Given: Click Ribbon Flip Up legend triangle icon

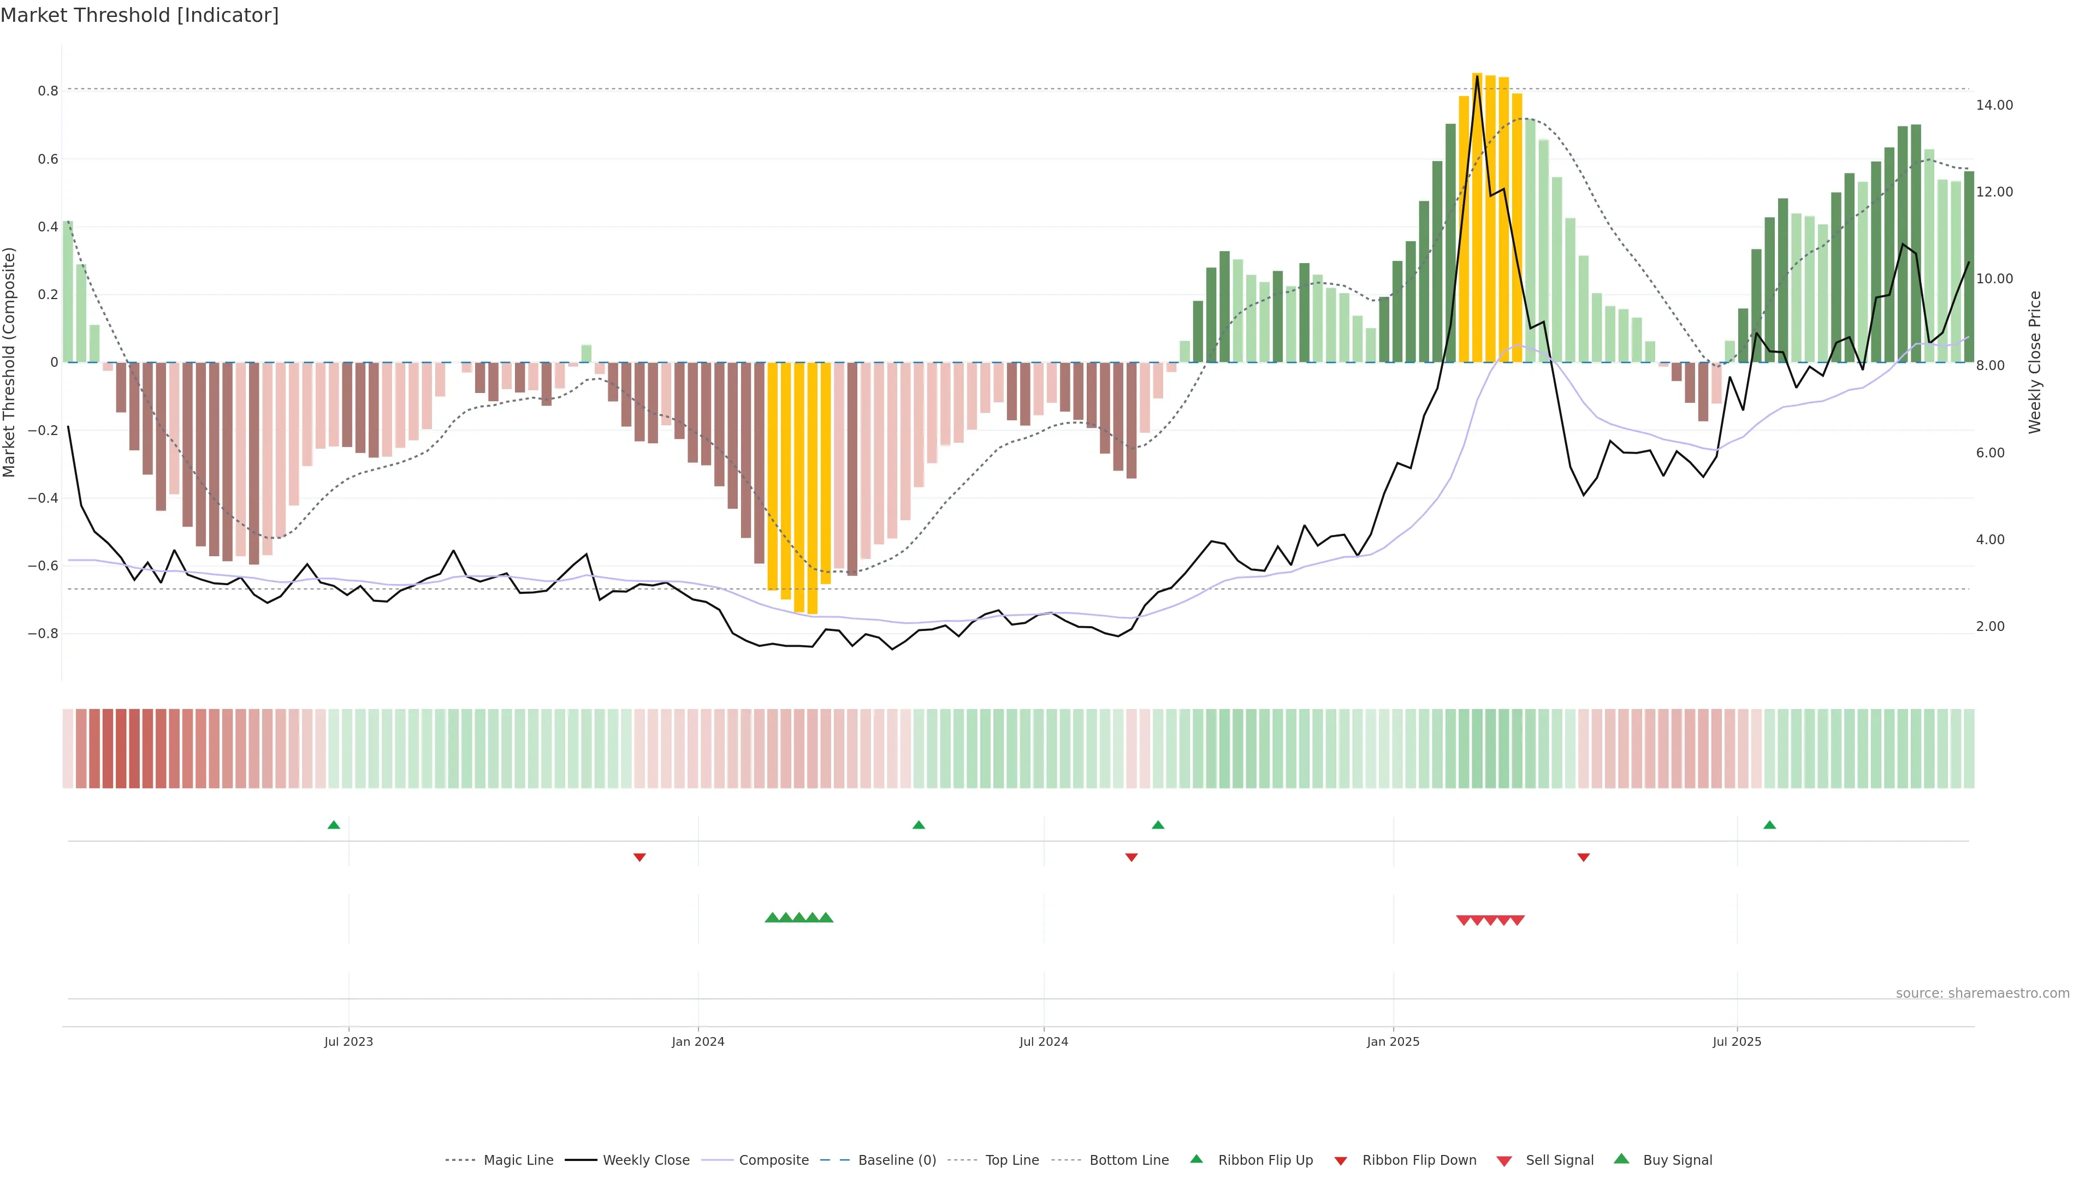Looking at the screenshot, I should coord(1196,1159).
